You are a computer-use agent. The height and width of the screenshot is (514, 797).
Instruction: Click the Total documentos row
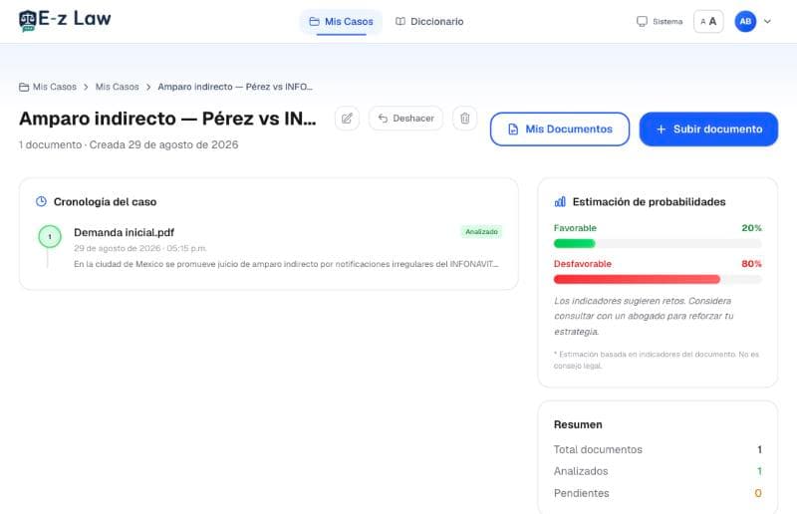(658, 449)
